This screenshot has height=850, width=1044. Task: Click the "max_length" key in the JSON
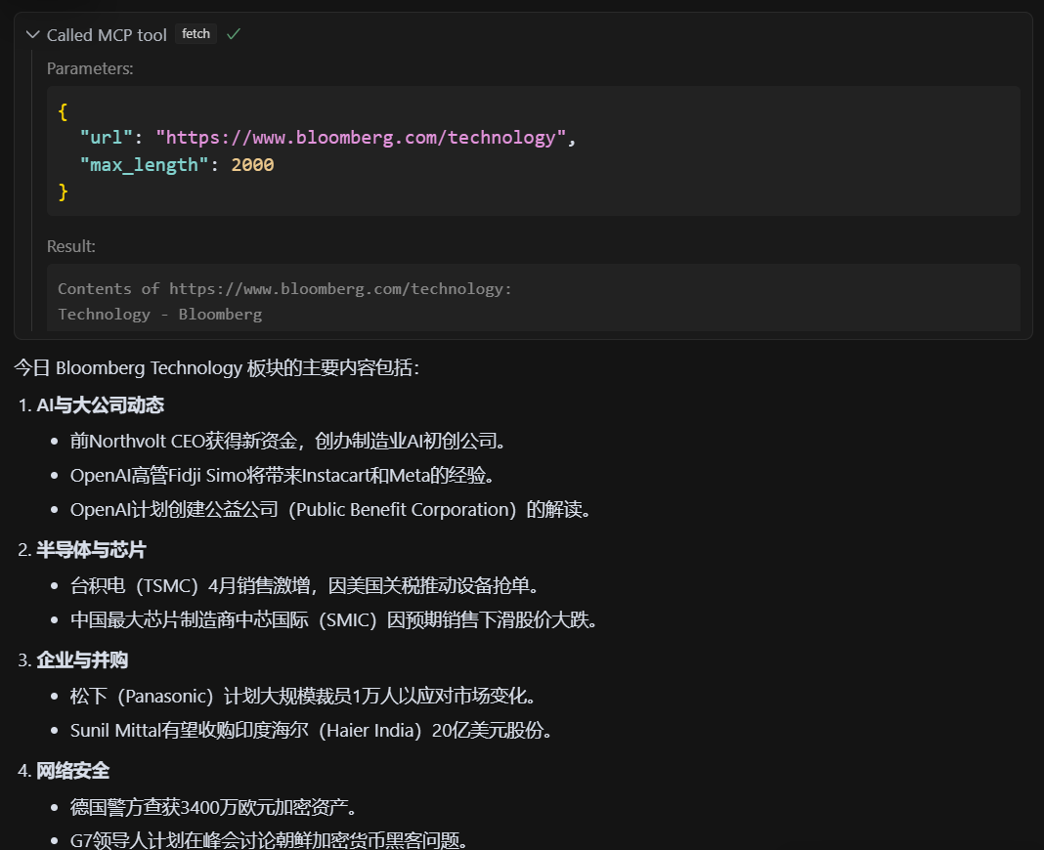144,165
